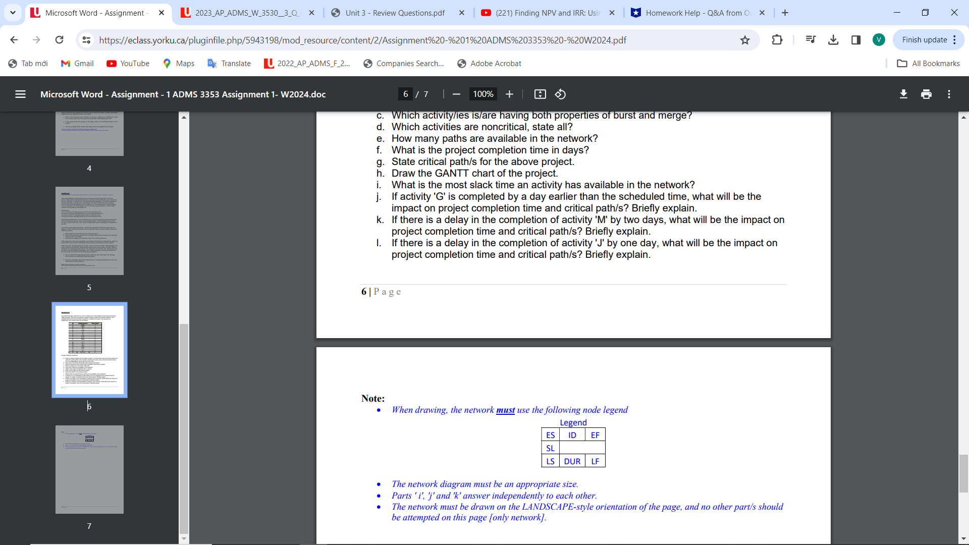This screenshot has height=545, width=969.
Task: Open the fit-to-page control
Action: 540,94
